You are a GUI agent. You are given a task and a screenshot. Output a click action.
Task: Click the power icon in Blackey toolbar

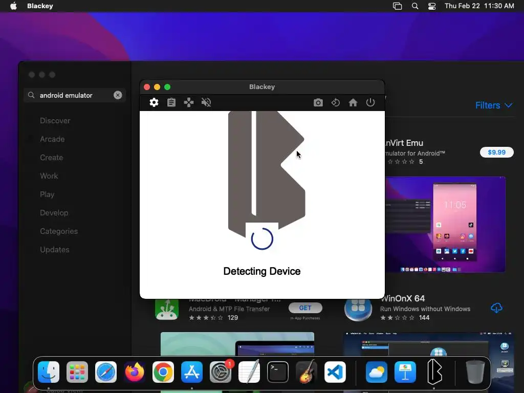(x=370, y=102)
